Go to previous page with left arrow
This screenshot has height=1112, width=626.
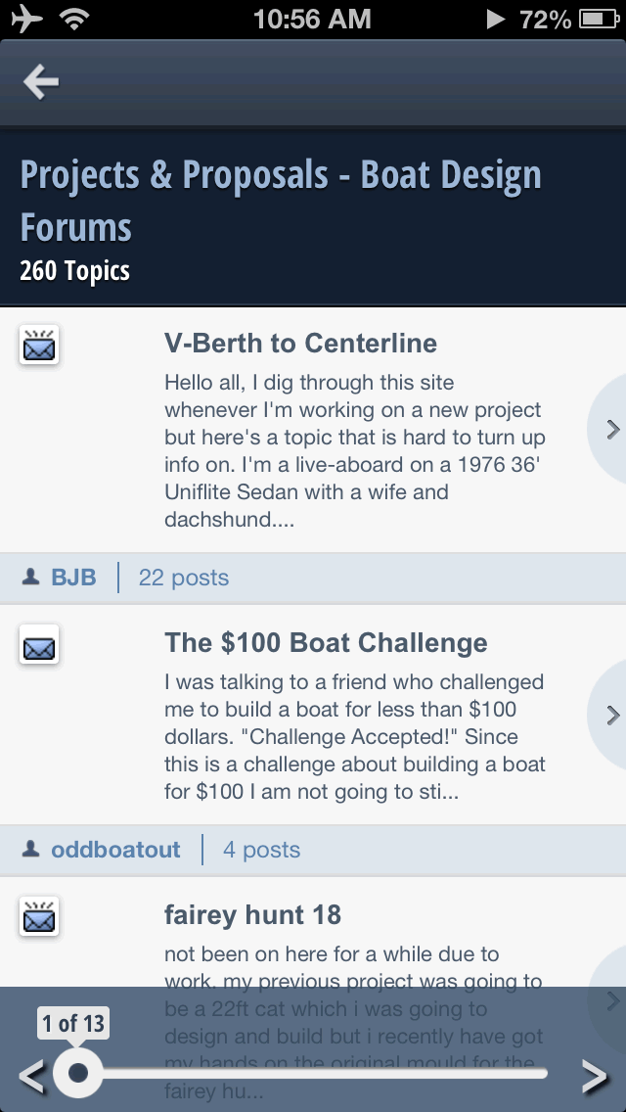32,1077
